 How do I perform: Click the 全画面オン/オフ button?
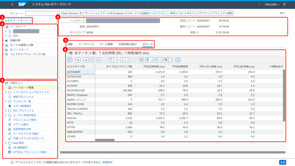pos(150,13)
